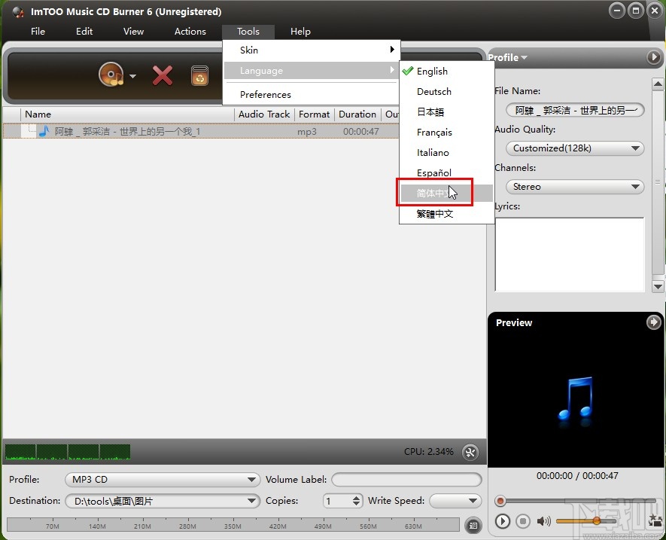666x540 pixels.
Task: Click the volume speaker icon in preview panel
Action: (543, 520)
